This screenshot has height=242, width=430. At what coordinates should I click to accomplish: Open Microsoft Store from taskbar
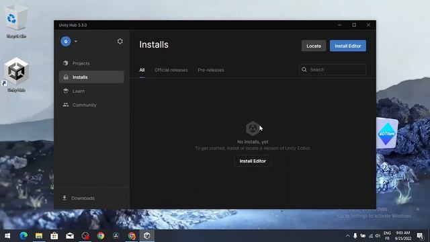pos(54,236)
